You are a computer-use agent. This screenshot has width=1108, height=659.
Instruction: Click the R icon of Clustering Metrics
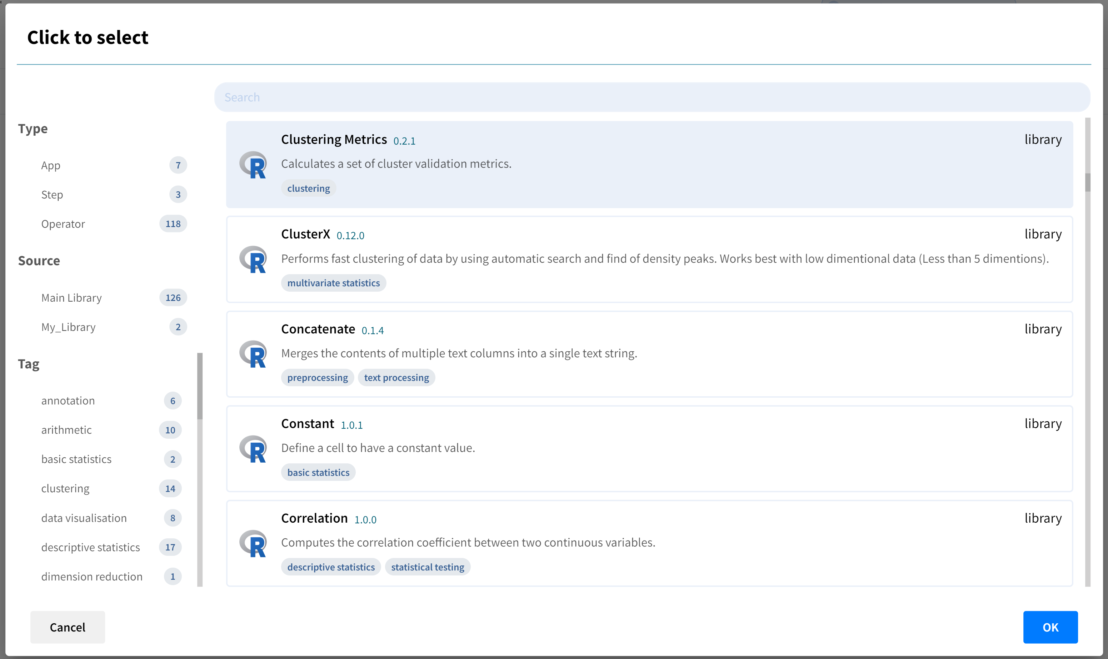[253, 165]
